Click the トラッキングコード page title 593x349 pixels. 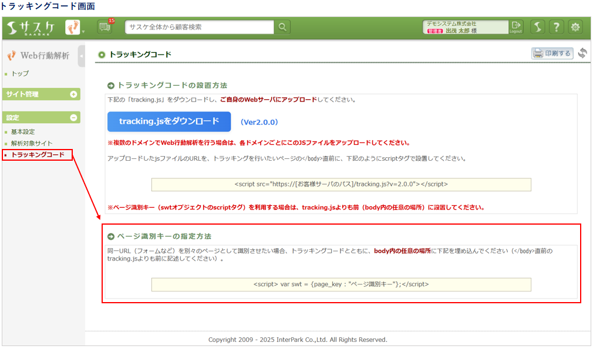point(140,55)
